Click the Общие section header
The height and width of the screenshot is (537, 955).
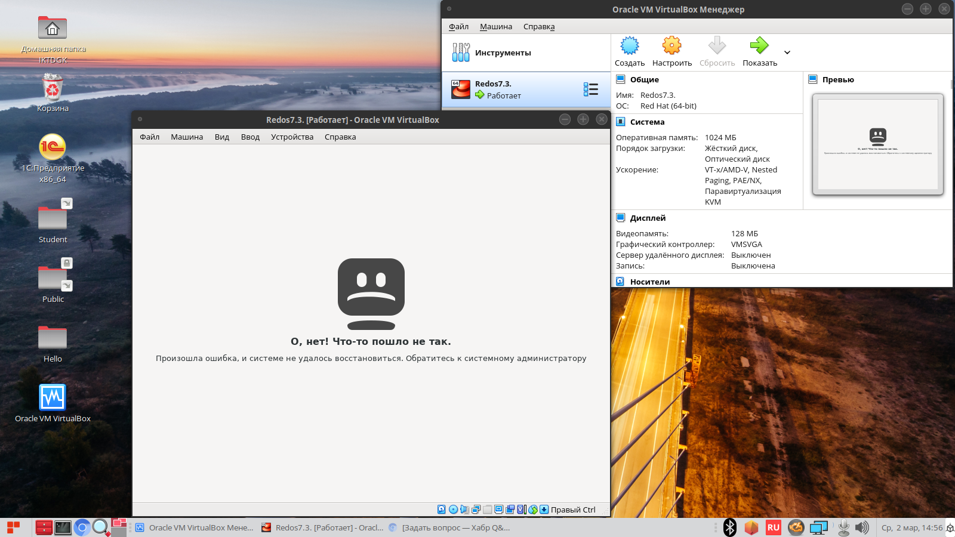[x=645, y=79]
